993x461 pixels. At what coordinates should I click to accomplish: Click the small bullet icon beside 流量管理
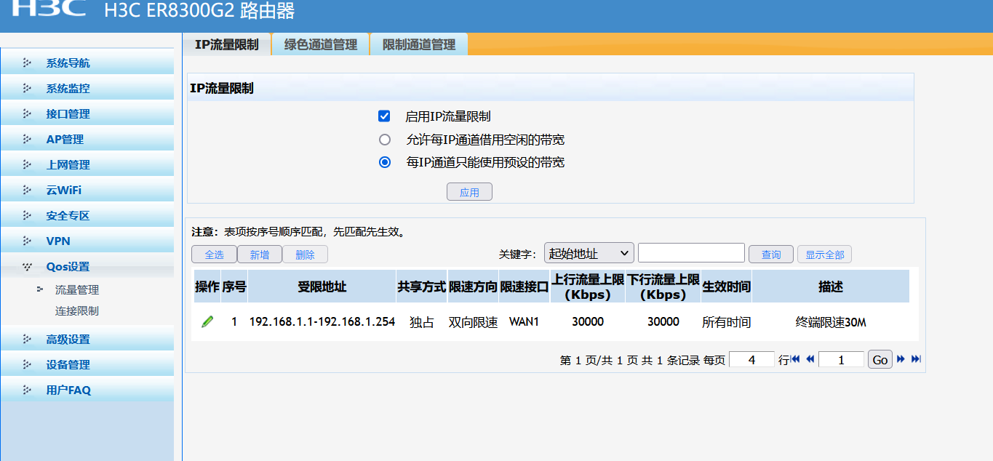pos(40,289)
